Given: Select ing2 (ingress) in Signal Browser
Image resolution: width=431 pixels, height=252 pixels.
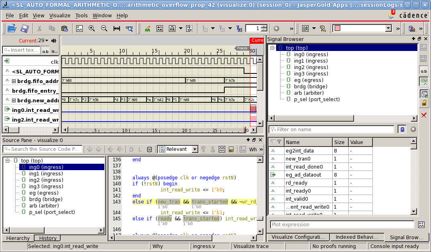Looking at the screenshot, I should tap(311, 67).
